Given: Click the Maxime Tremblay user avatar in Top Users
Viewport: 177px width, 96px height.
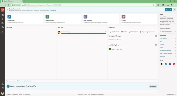Looking at the screenshot, I should (59, 32).
